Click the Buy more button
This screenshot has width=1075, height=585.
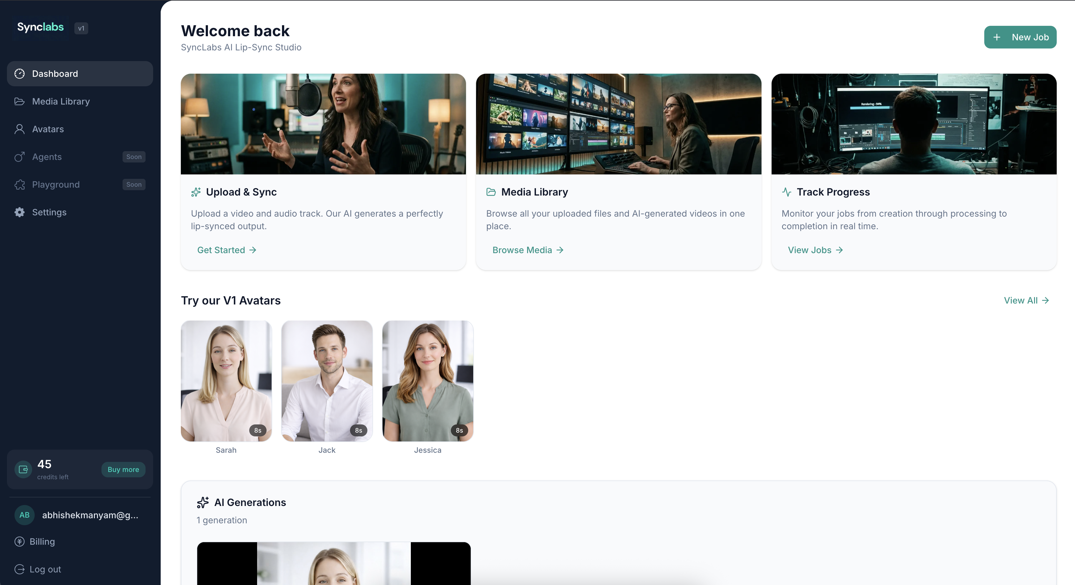(123, 469)
